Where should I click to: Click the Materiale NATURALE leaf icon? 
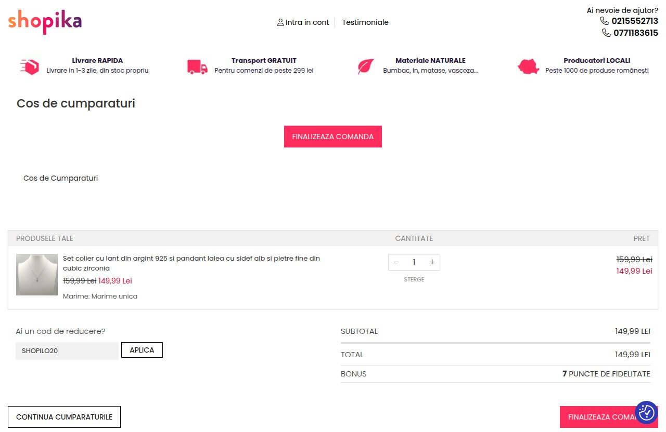click(x=366, y=66)
